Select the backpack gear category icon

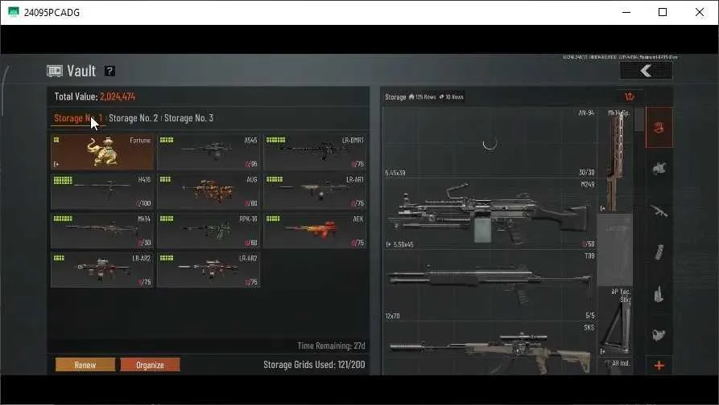[x=659, y=334]
